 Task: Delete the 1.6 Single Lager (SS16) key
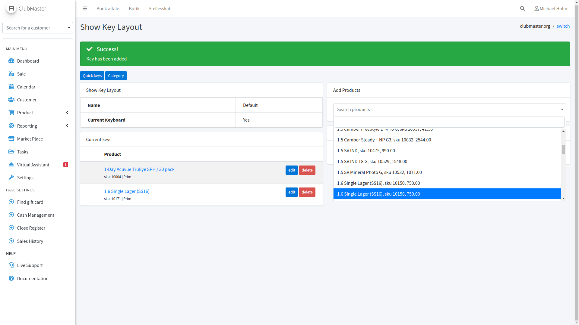pyautogui.click(x=307, y=192)
